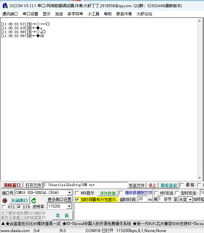Image resolution: width=204 pixels, height=233 pixels.
Task: Open the 联系作者 menu
Action: [x=124, y=14]
